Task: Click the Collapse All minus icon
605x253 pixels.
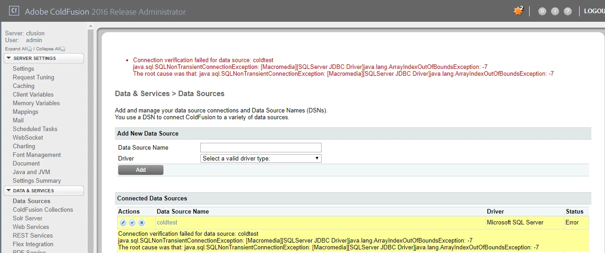Action: pyautogui.click(x=63, y=49)
